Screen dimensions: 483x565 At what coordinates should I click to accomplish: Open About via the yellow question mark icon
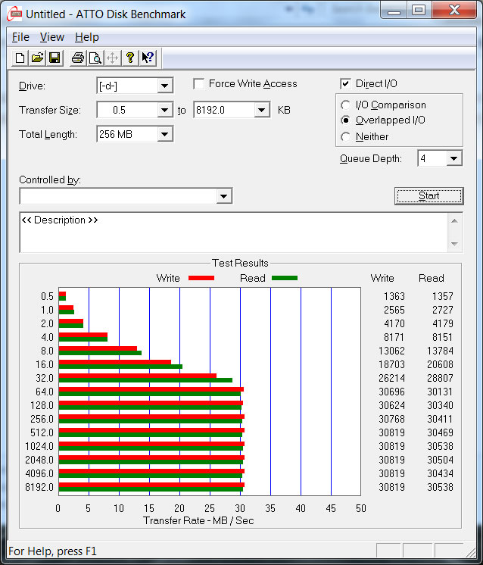(x=130, y=58)
